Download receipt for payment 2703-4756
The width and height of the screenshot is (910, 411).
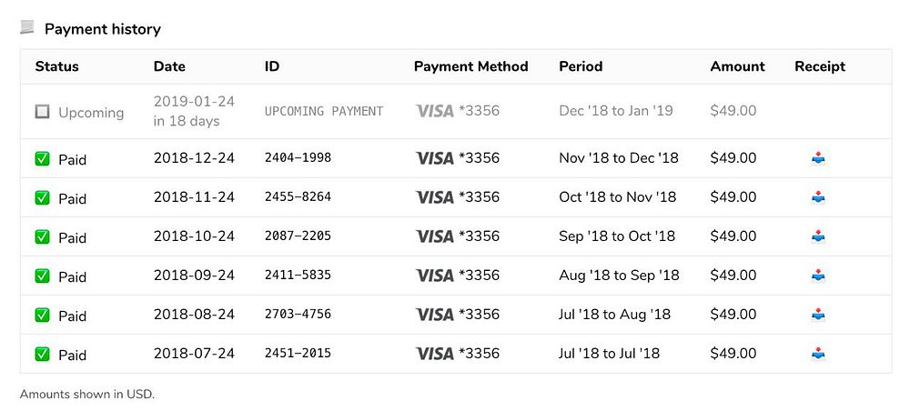[818, 315]
